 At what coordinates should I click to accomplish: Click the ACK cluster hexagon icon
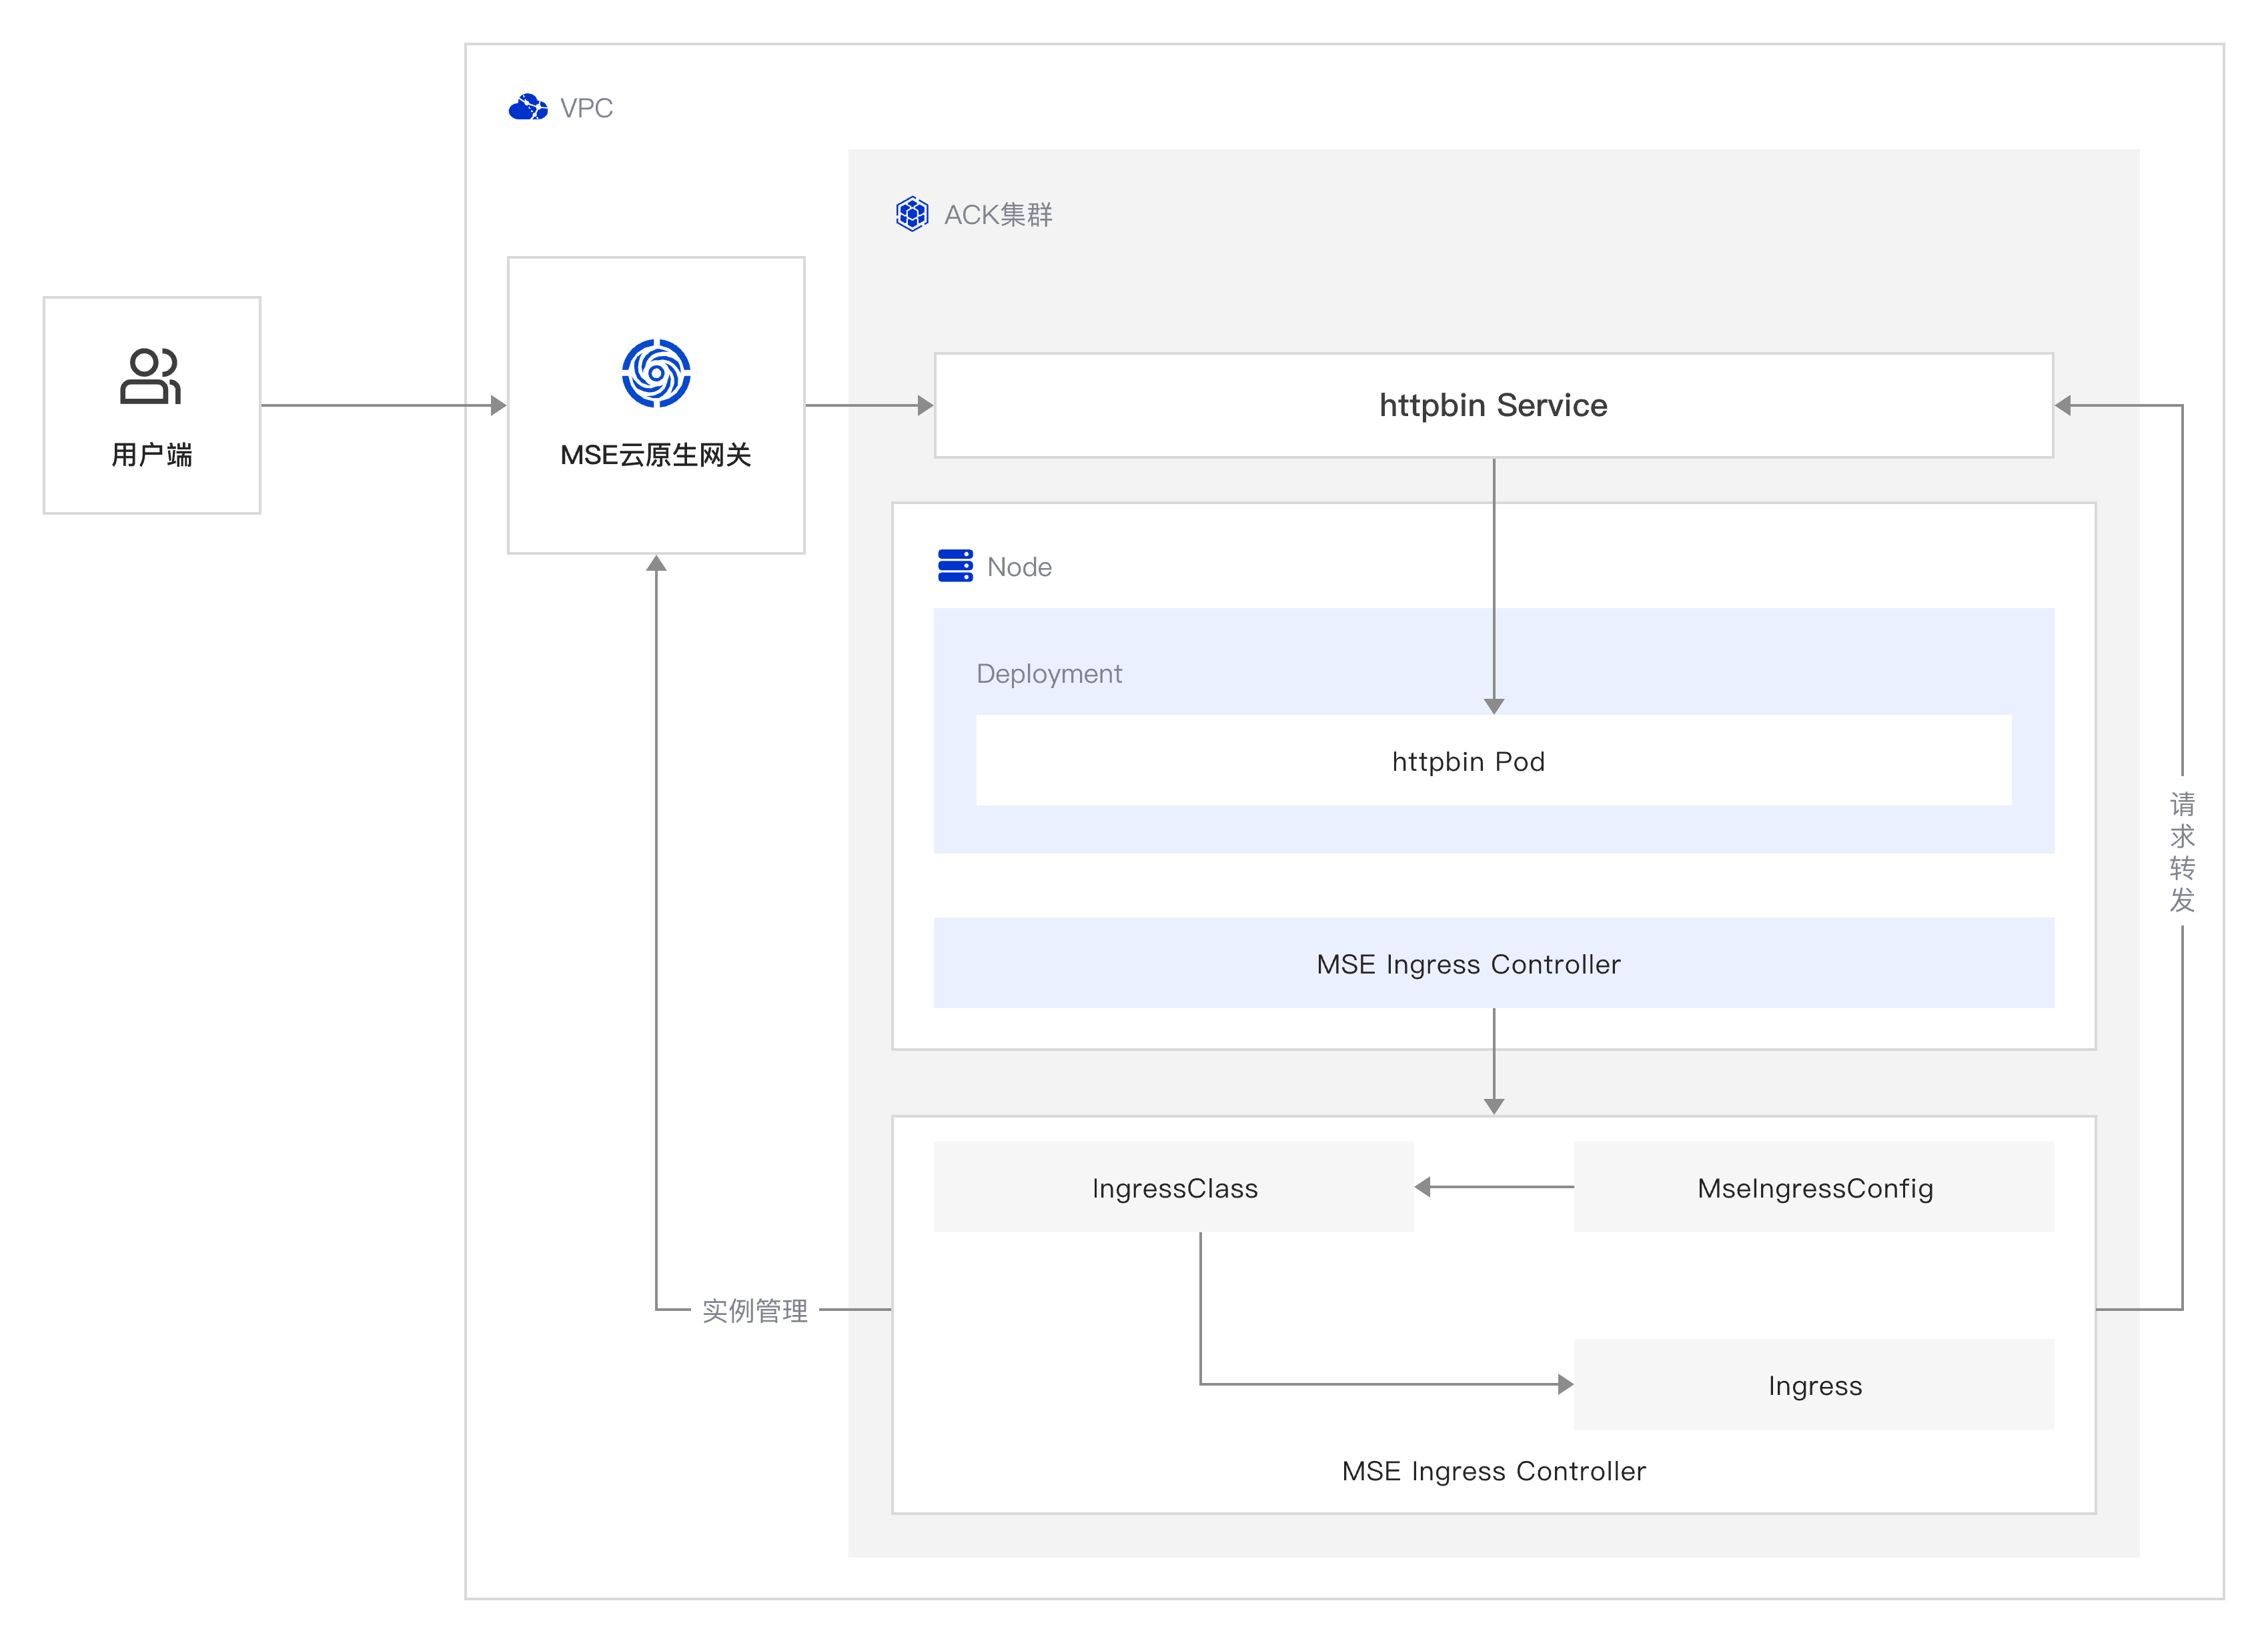click(912, 214)
